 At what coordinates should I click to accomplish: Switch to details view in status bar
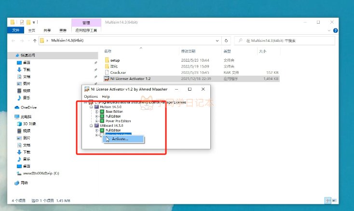(327, 200)
